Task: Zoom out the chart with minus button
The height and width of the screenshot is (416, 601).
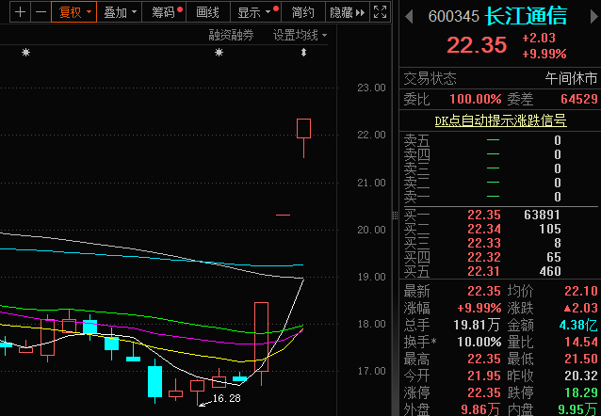Action: [x=41, y=12]
